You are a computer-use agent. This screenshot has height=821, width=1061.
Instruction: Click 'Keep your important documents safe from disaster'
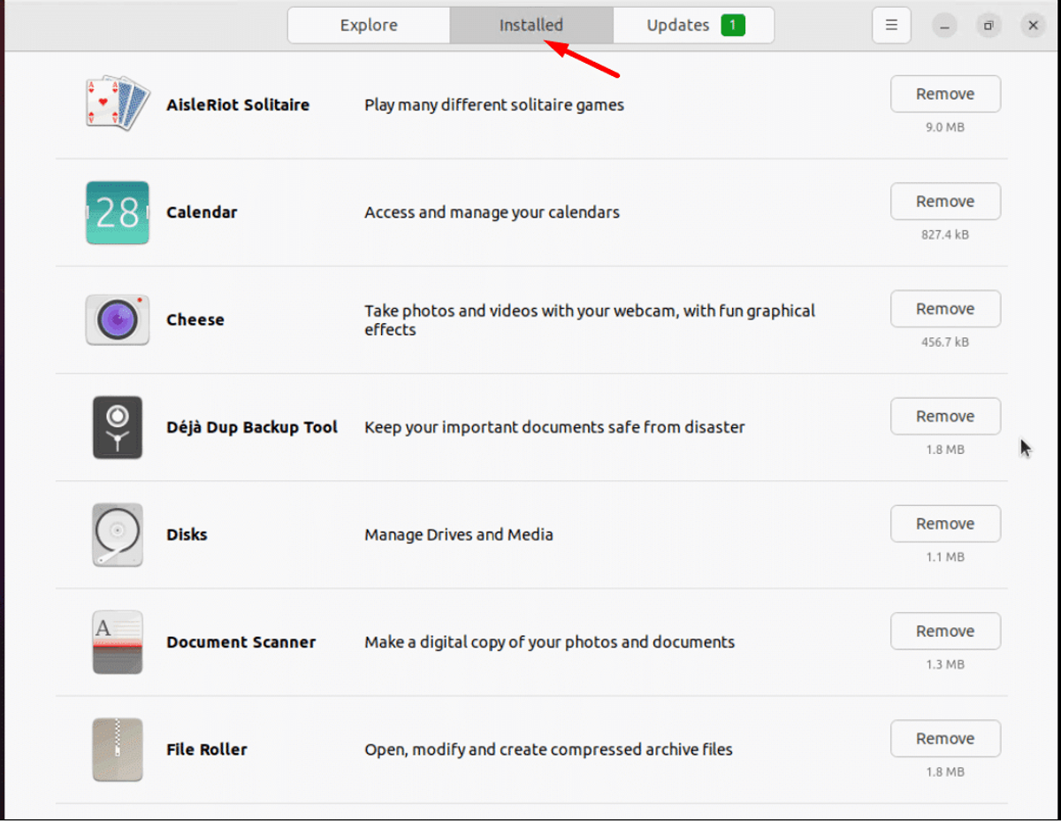[x=554, y=427]
